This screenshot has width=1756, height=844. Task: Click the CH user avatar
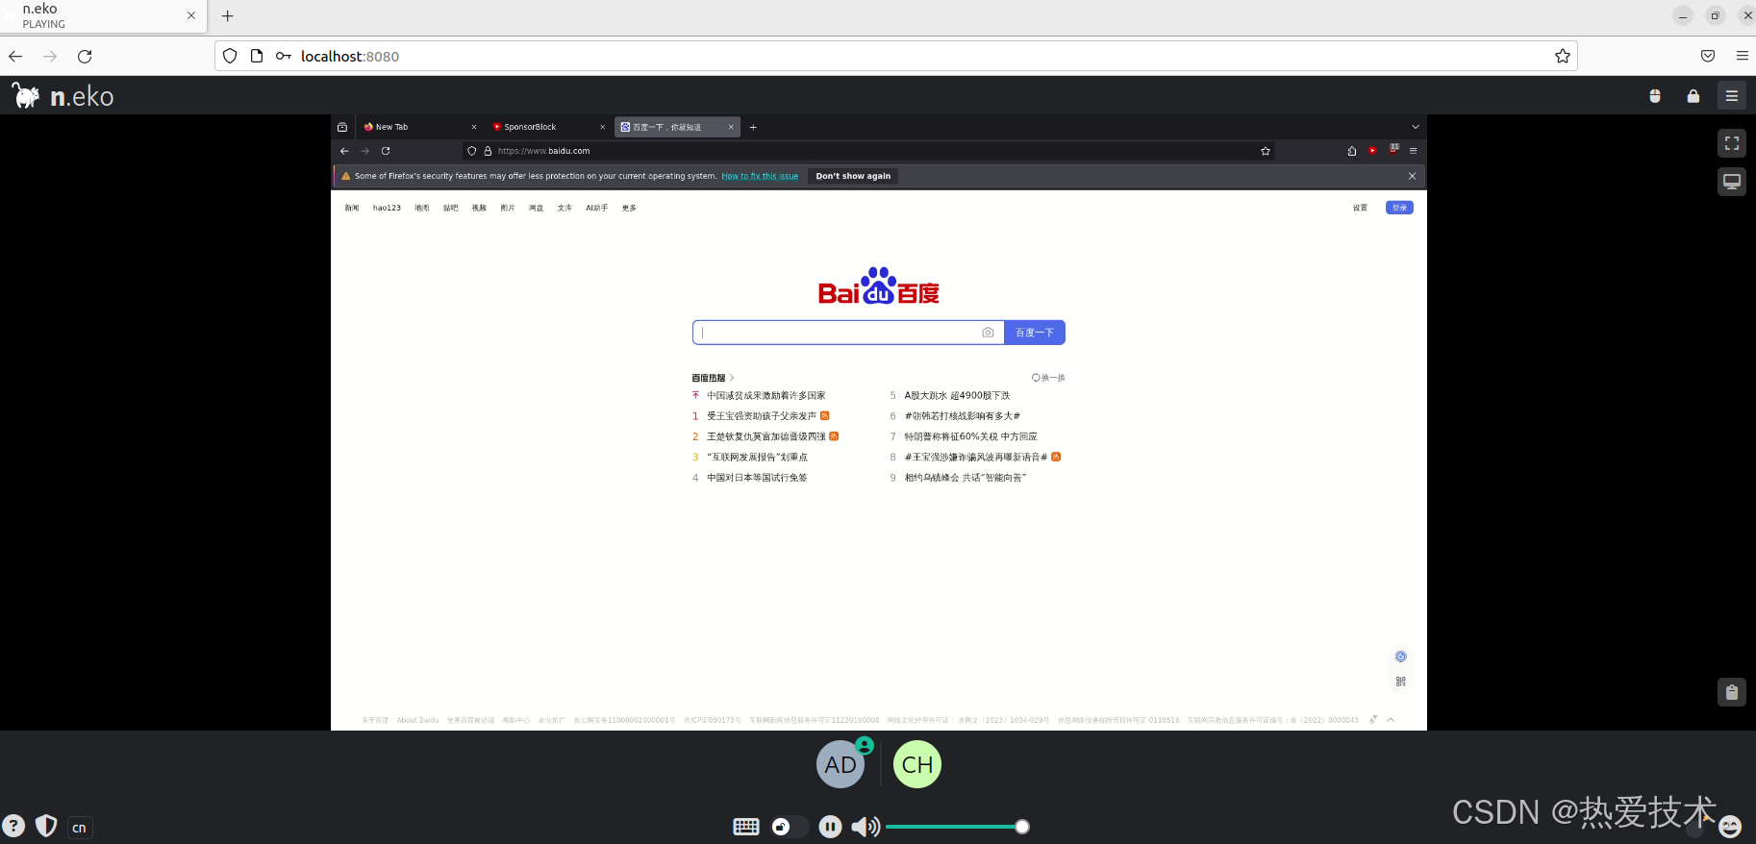pos(917,764)
